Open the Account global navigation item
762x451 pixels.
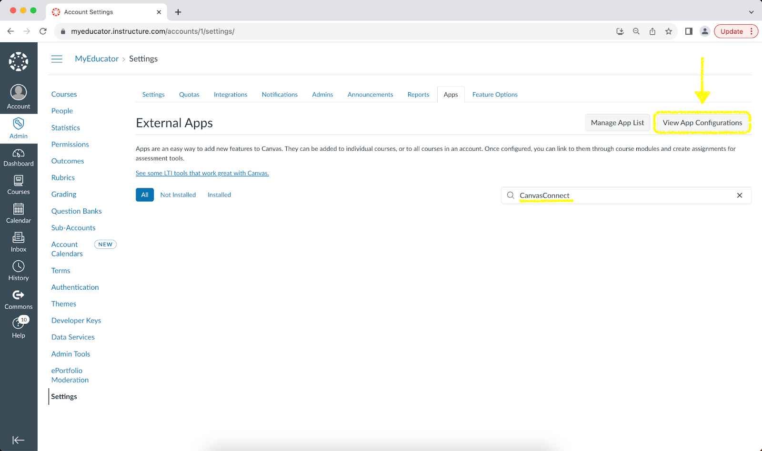[x=19, y=97]
